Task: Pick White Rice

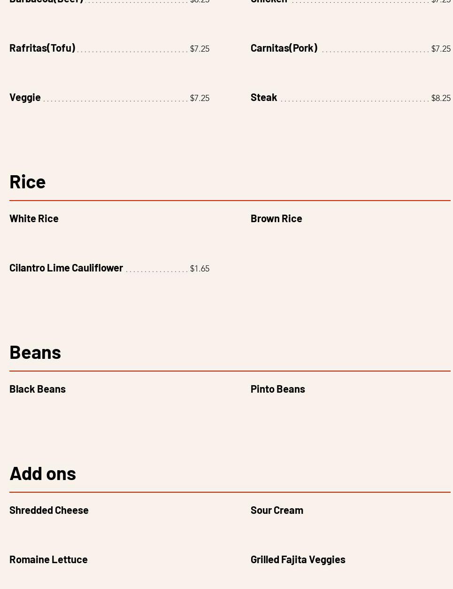Action: click(x=34, y=218)
